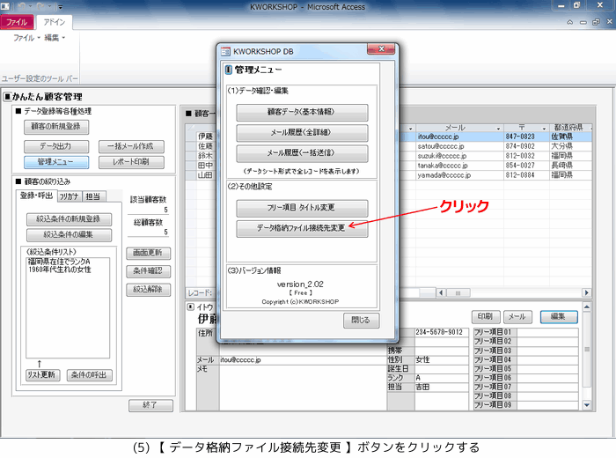Click the detail pane scroll down arrow

click(587, 405)
